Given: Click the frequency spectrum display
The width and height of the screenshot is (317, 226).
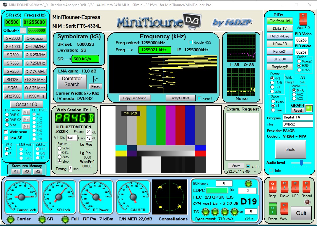Looking at the screenshot, I should click(163, 74).
